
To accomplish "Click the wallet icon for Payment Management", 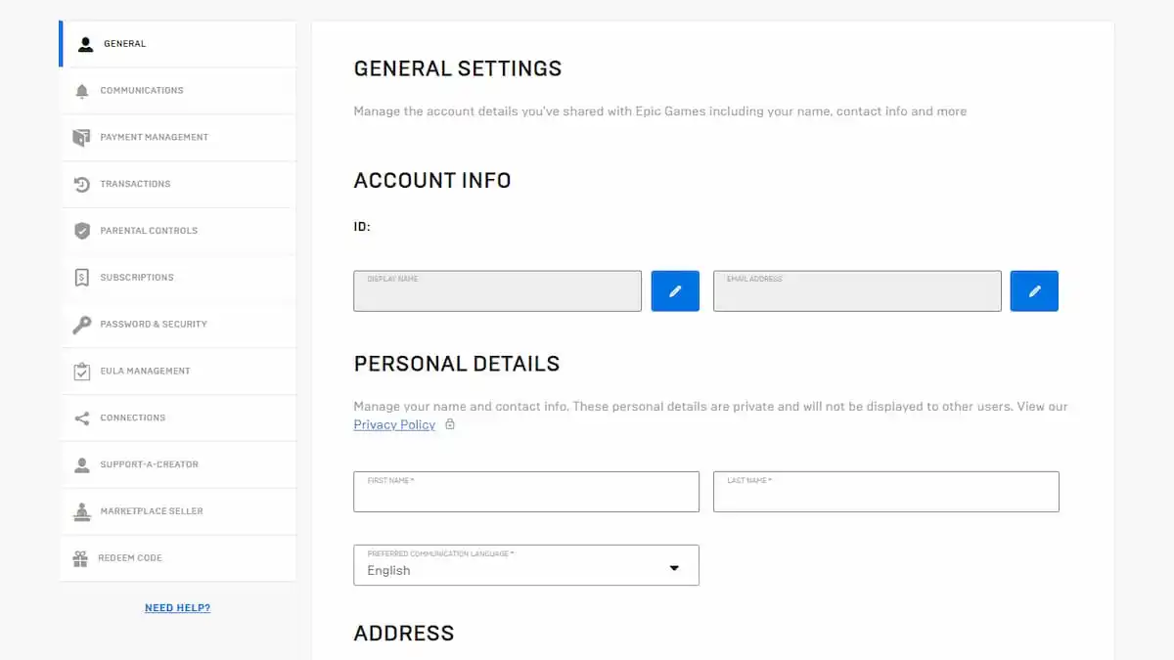I will click(x=82, y=138).
